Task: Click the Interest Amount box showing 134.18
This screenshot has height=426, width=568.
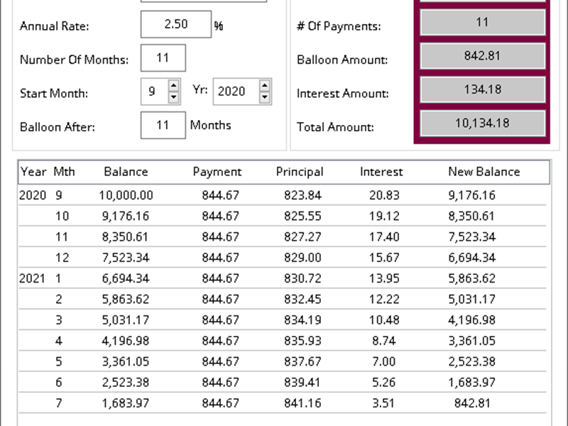Action: [482, 89]
